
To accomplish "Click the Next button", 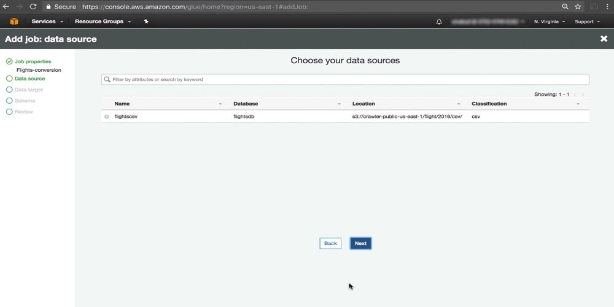I will (360, 243).
